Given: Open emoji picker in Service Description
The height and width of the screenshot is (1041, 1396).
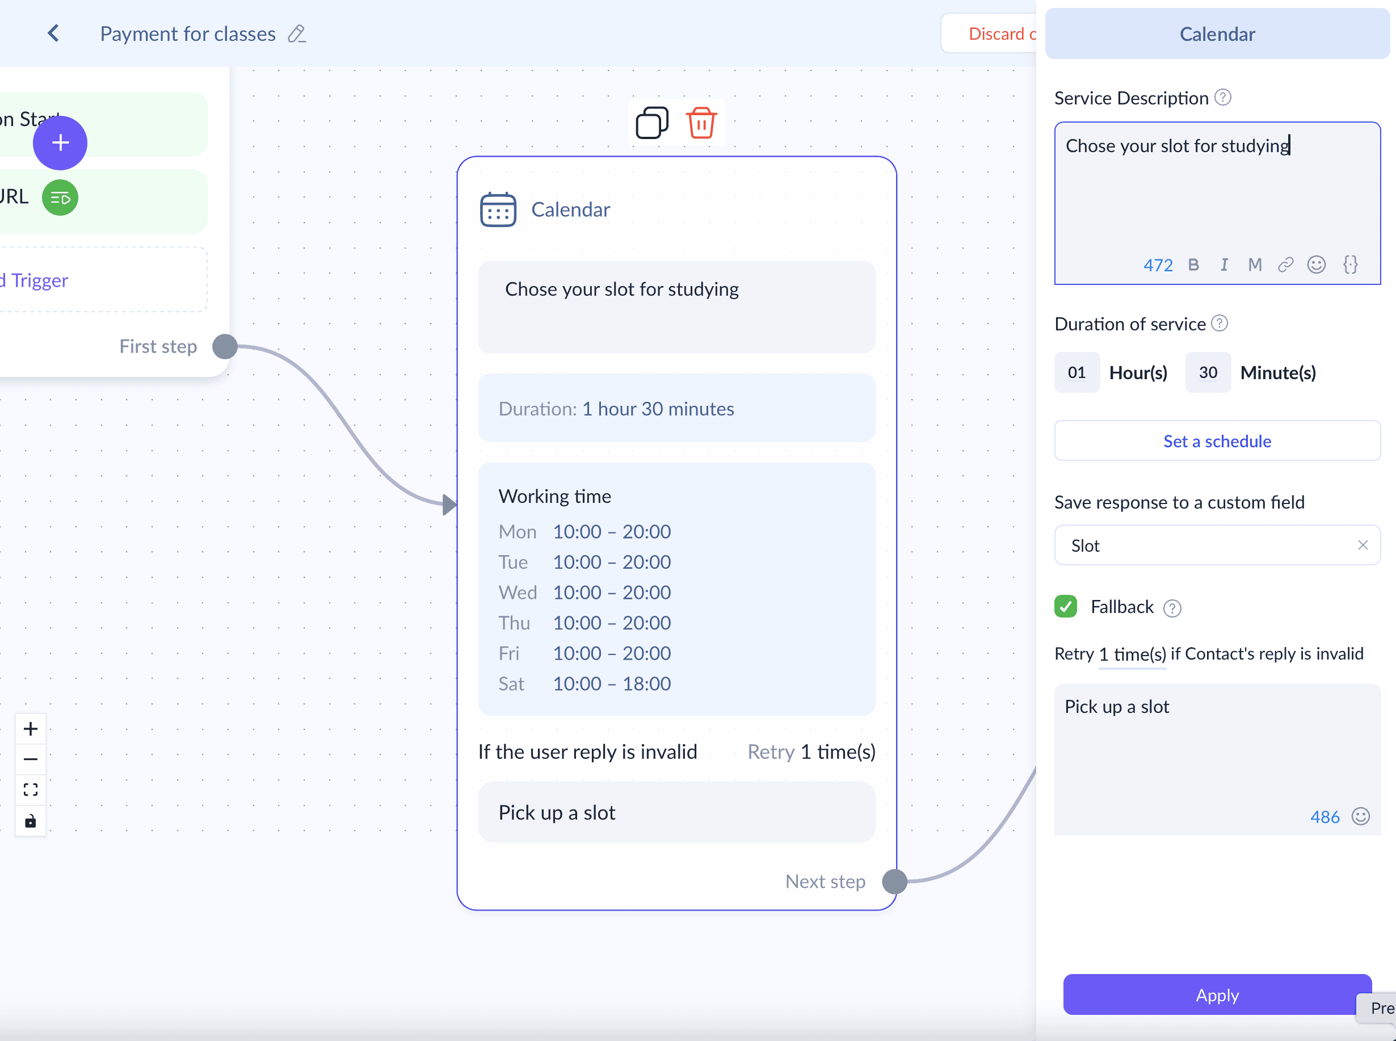Looking at the screenshot, I should pyautogui.click(x=1317, y=265).
